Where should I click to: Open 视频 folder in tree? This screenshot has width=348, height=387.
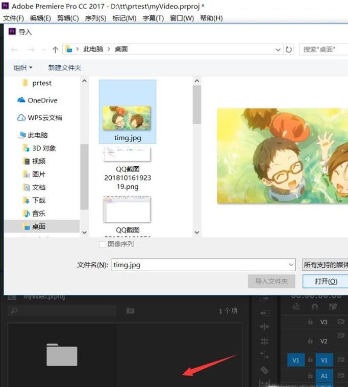[34, 161]
